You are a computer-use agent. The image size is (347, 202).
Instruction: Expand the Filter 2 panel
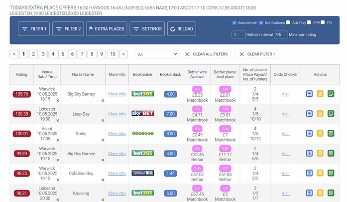coord(68,29)
